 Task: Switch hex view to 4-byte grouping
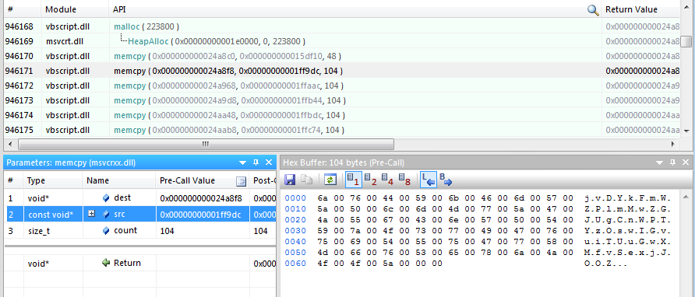[387, 180]
